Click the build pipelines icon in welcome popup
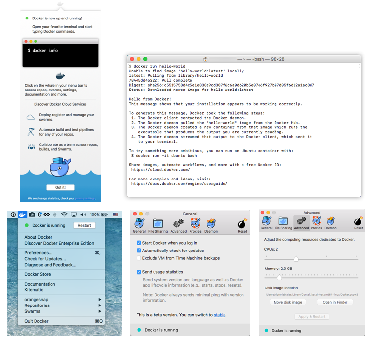The width and height of the screenshot is (380, 341). pos(31,132)
